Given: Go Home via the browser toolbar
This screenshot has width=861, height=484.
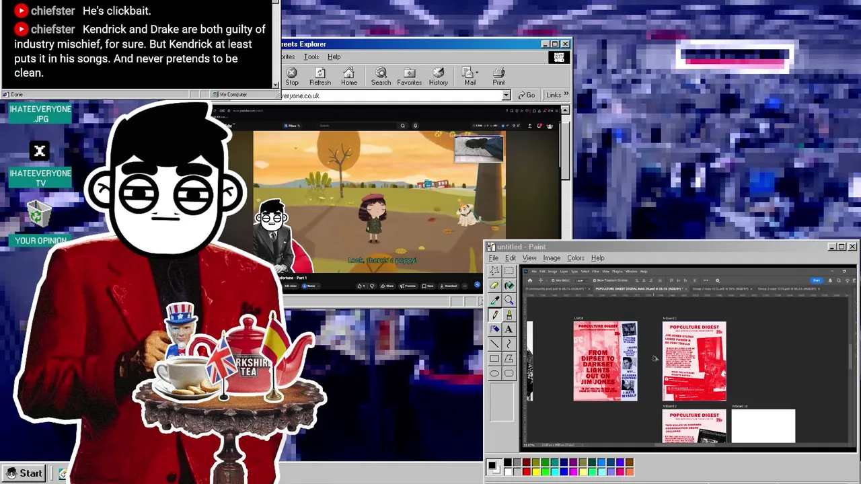Looking at the screenshot, I should tap(348, 76).
